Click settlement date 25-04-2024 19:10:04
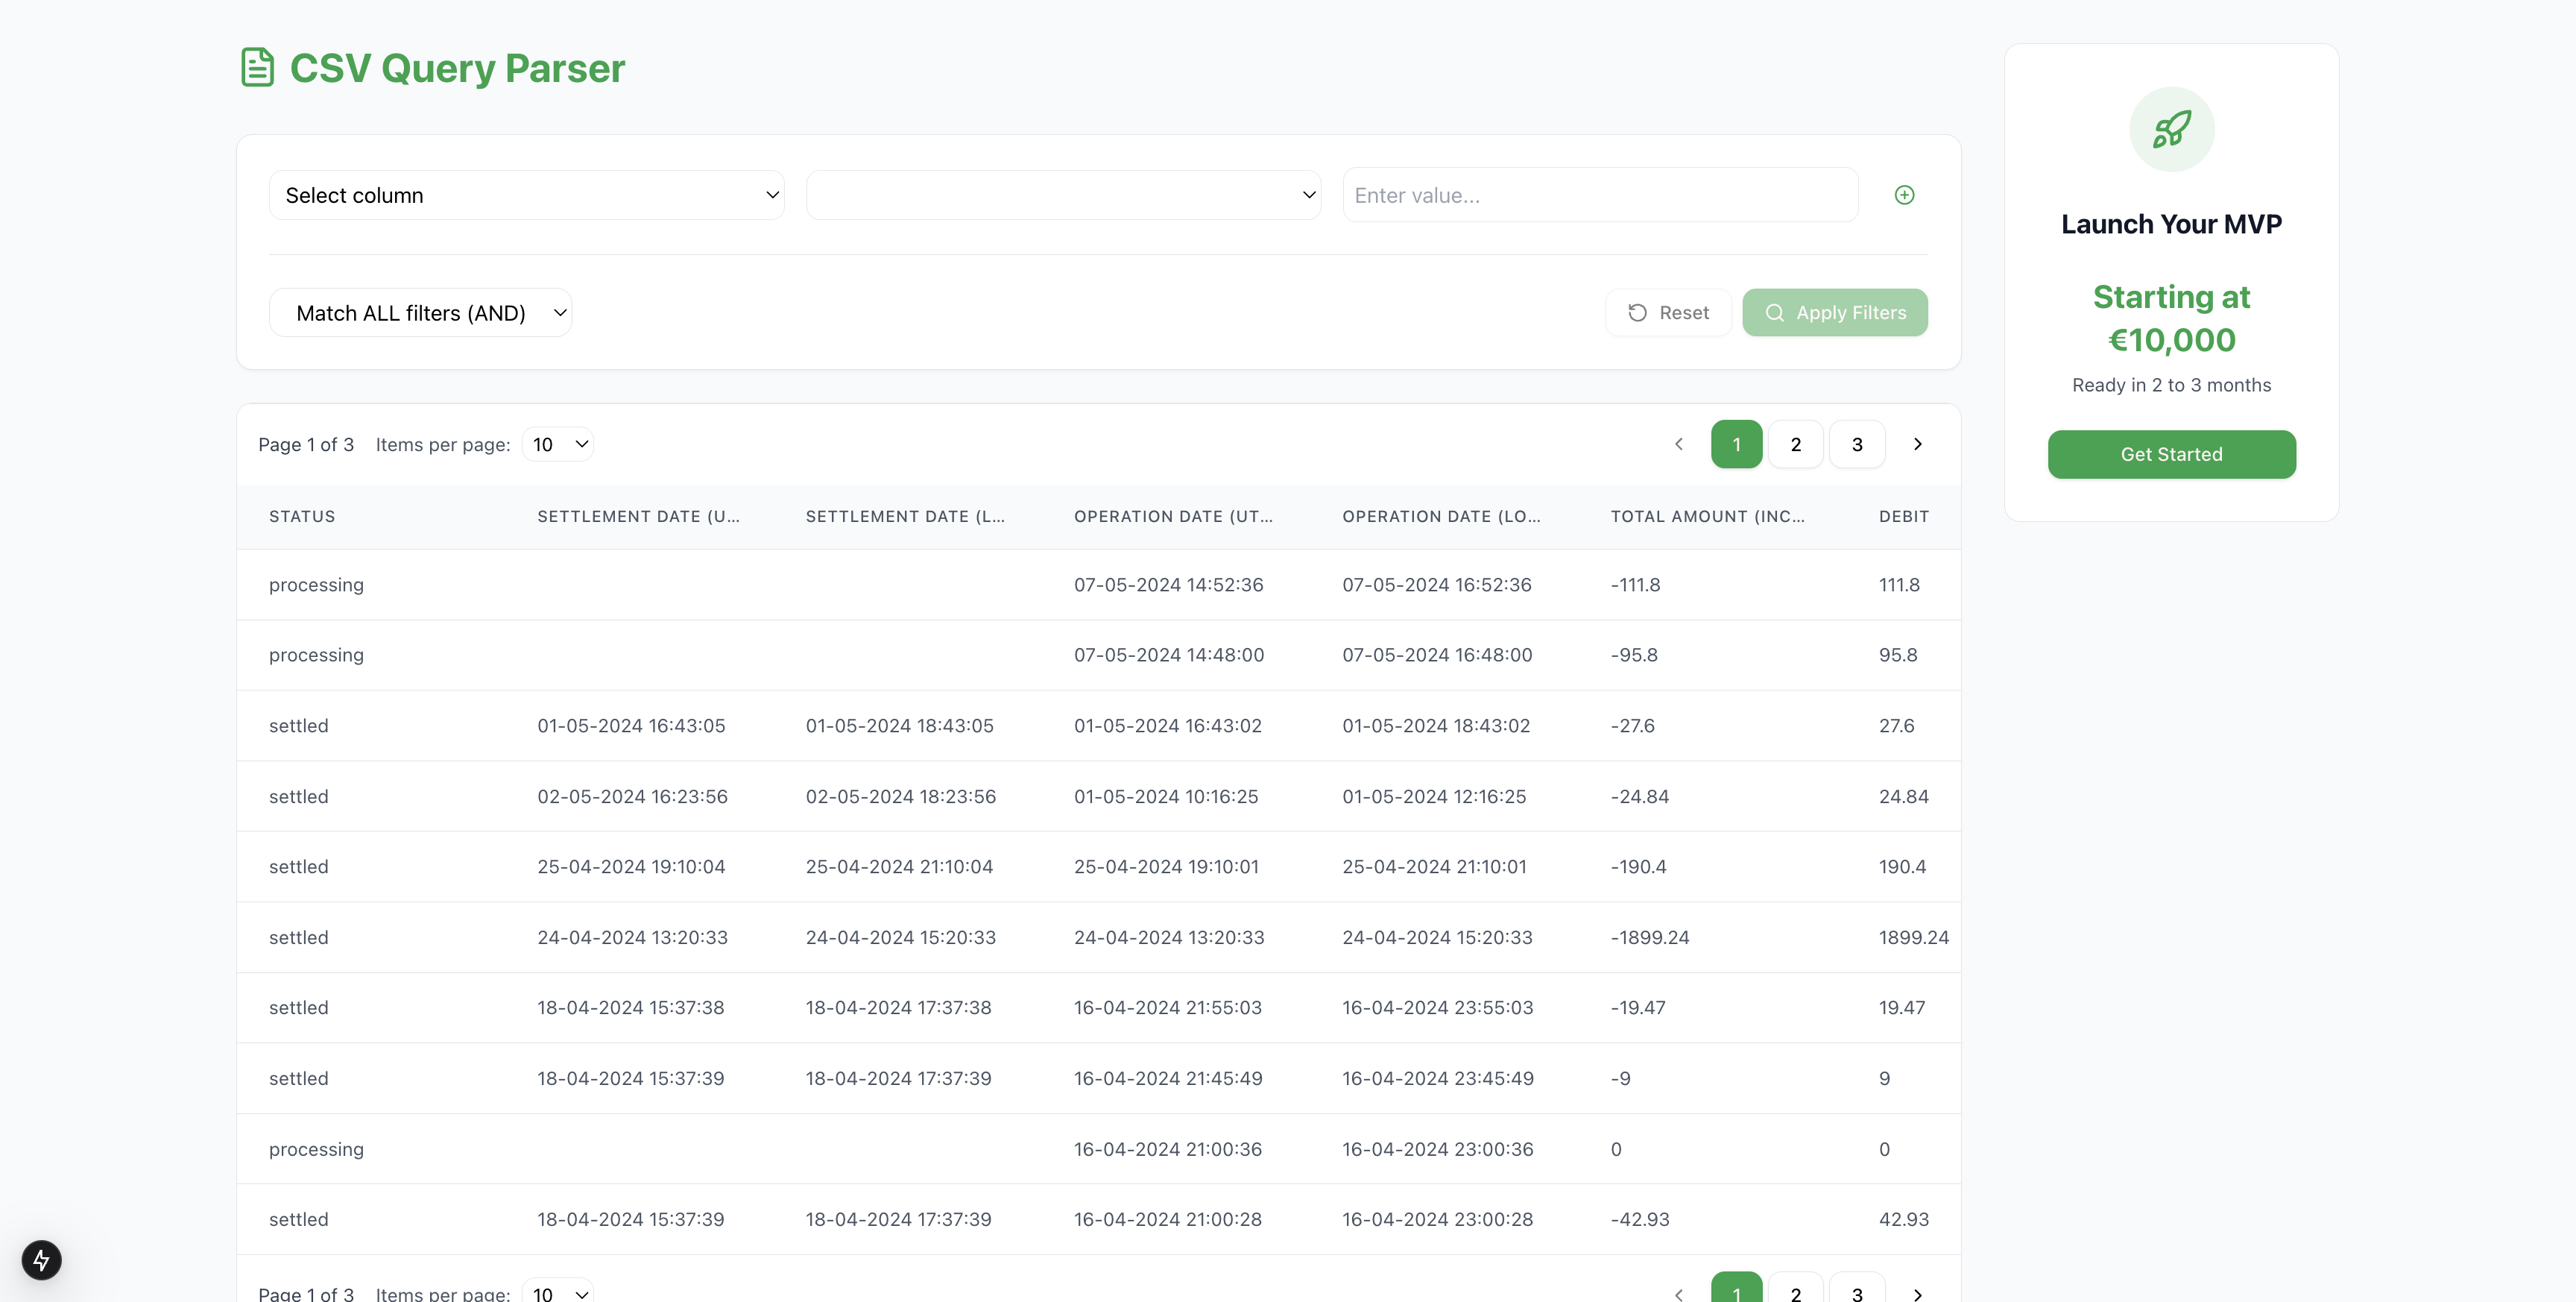2576x1302 pixels. (x=631, y=867)
